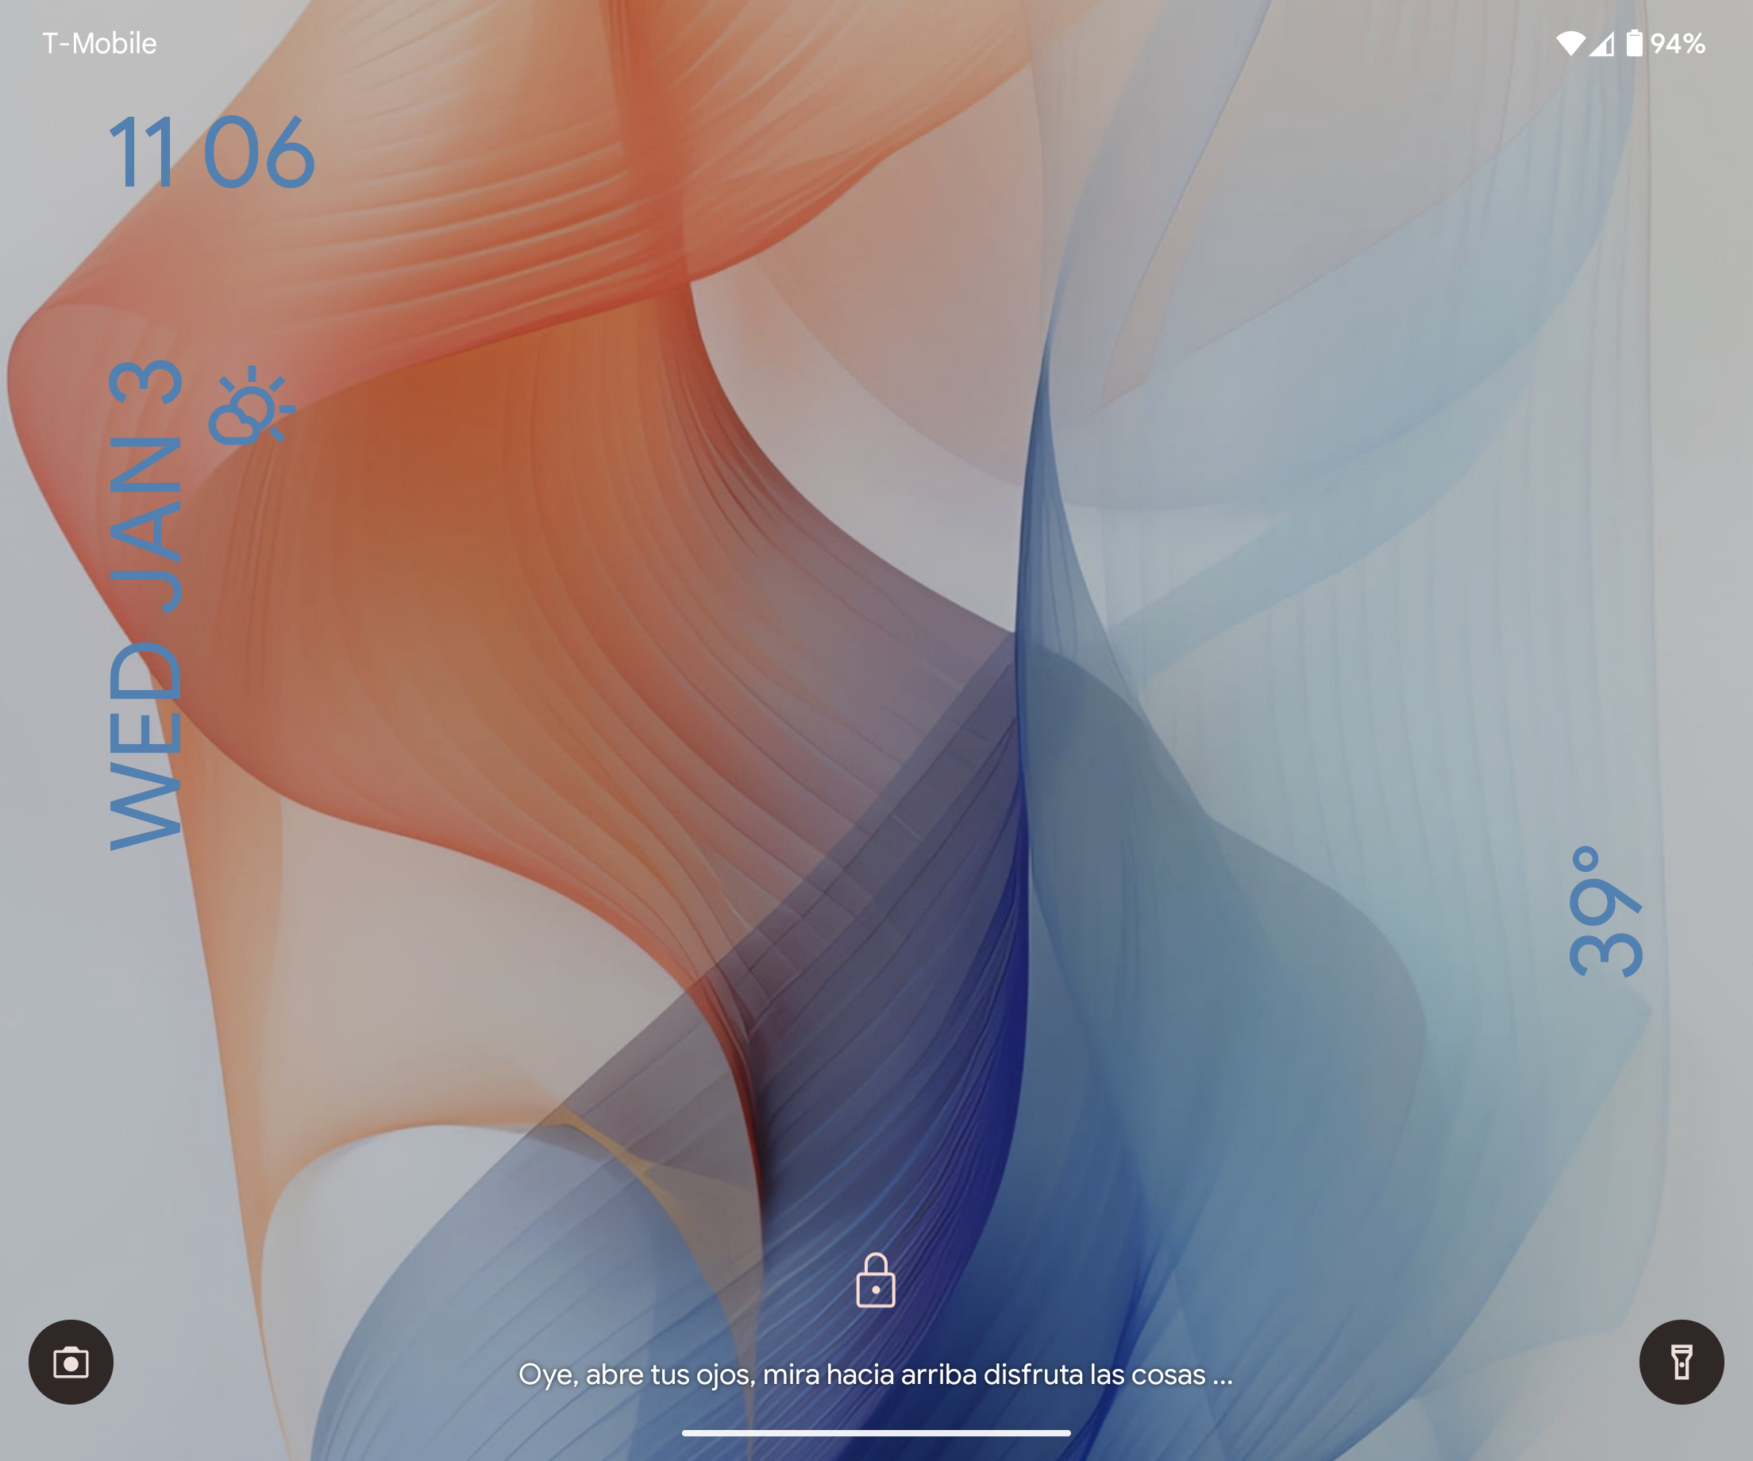Open the camera shortcut button
The image size is (1753, 1461).
[x=71, y=1362]
